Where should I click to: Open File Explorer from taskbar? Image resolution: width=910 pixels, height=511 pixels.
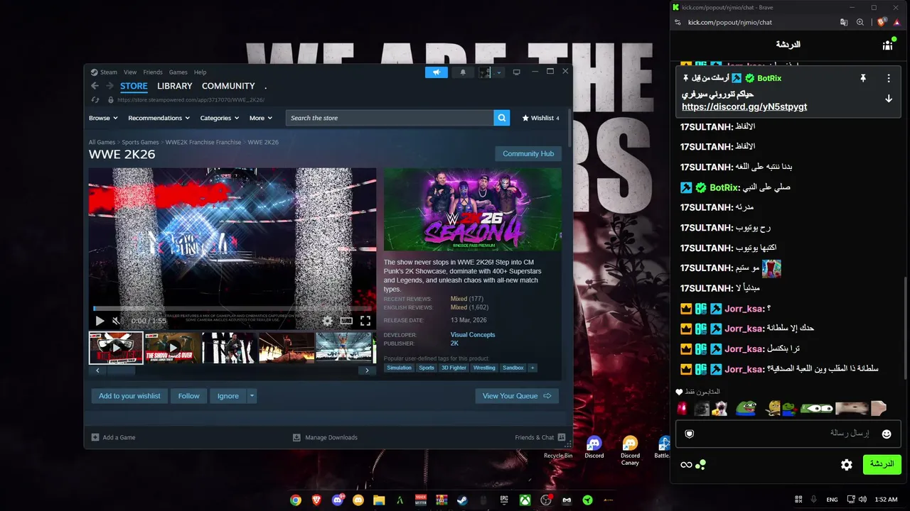tap(379, 500)
